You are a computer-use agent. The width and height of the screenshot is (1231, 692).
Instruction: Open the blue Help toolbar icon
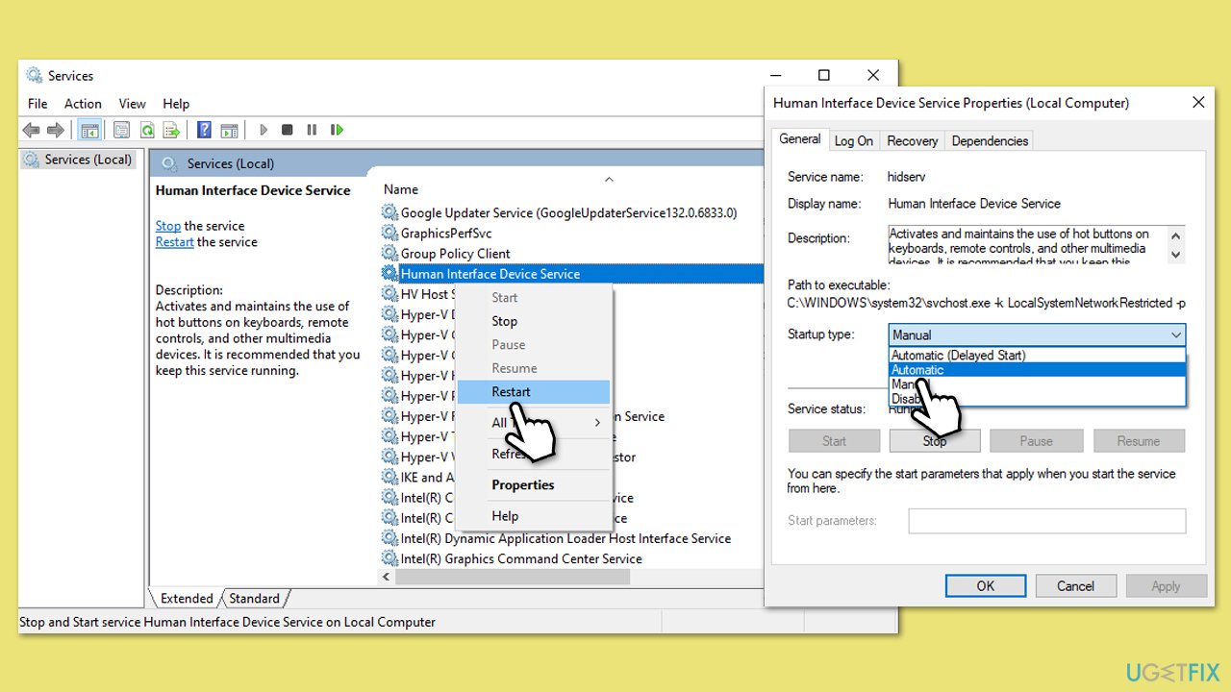(204, 130)
